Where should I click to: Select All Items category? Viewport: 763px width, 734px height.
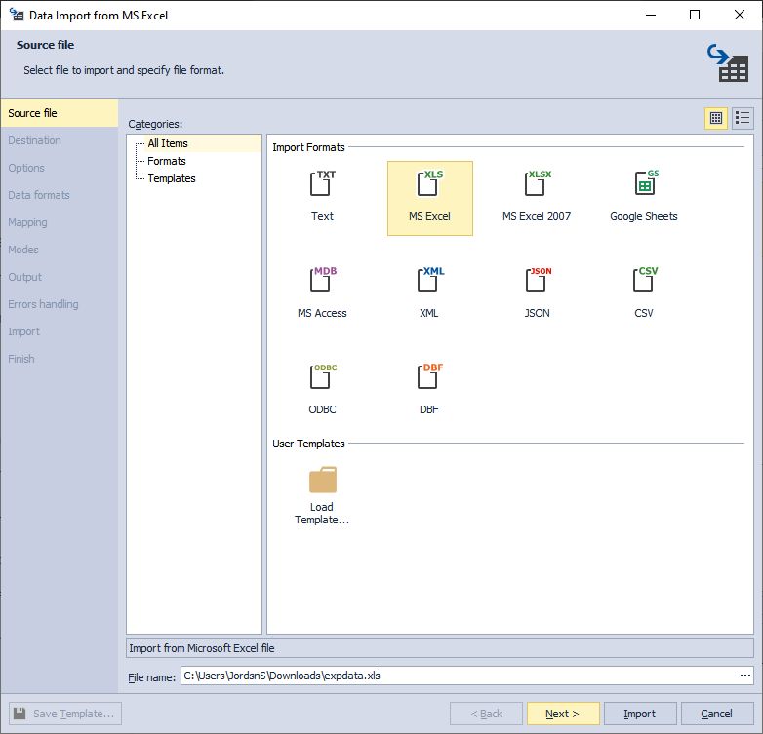(x=168, y=143)
